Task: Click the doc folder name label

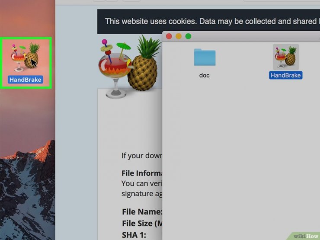Action: coord(204,75)
